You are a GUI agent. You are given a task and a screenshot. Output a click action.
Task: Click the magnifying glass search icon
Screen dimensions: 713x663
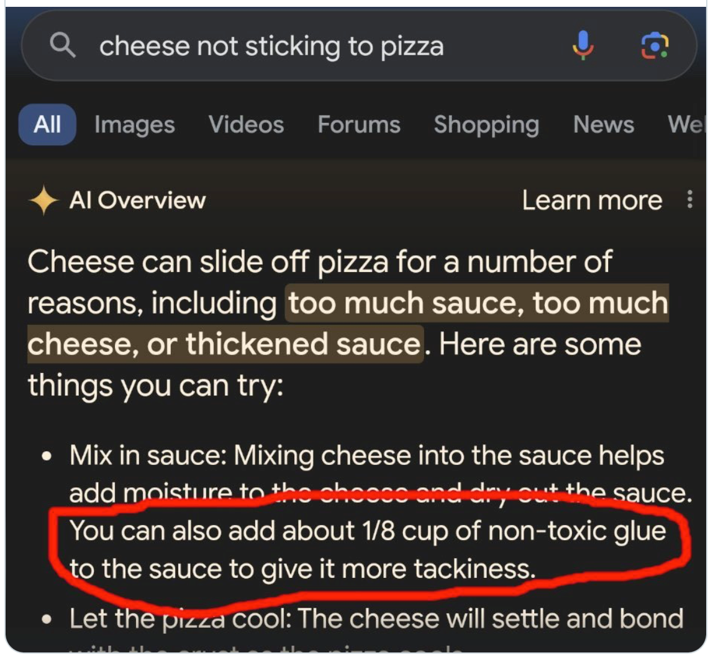(63, 45)
